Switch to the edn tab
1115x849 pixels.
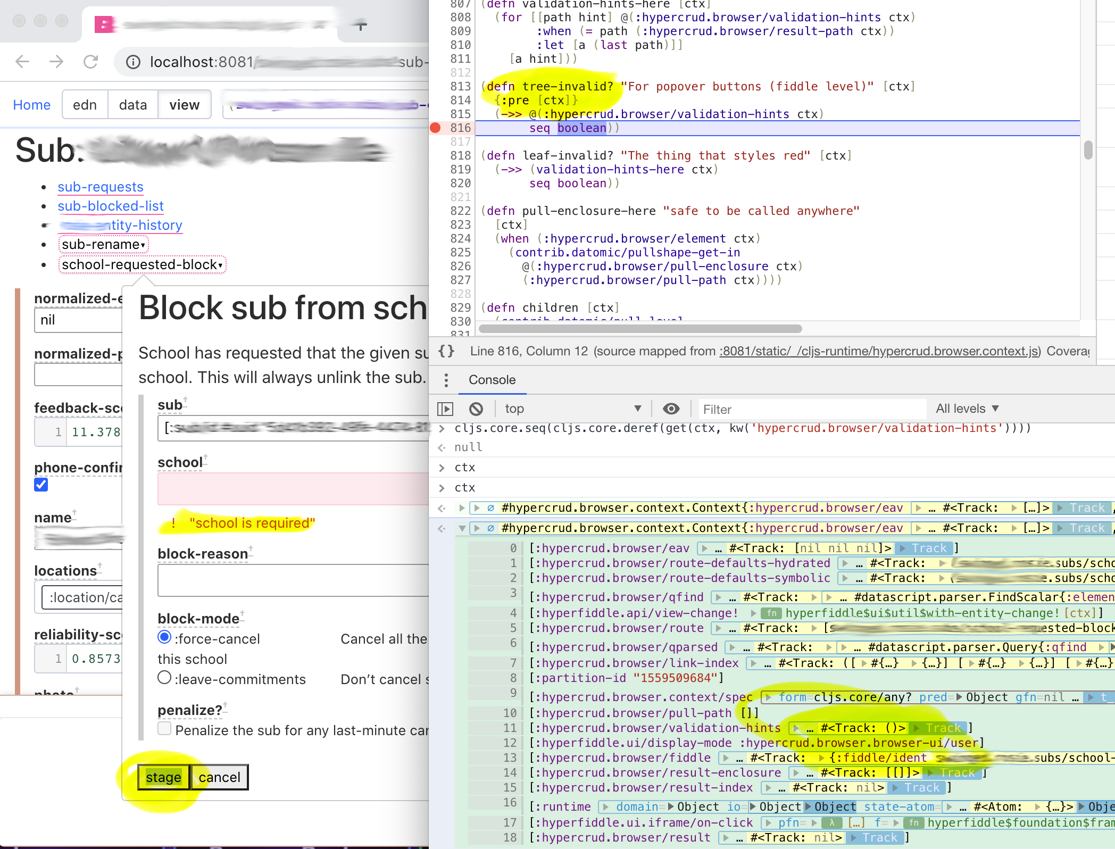(x=85, y=105)
